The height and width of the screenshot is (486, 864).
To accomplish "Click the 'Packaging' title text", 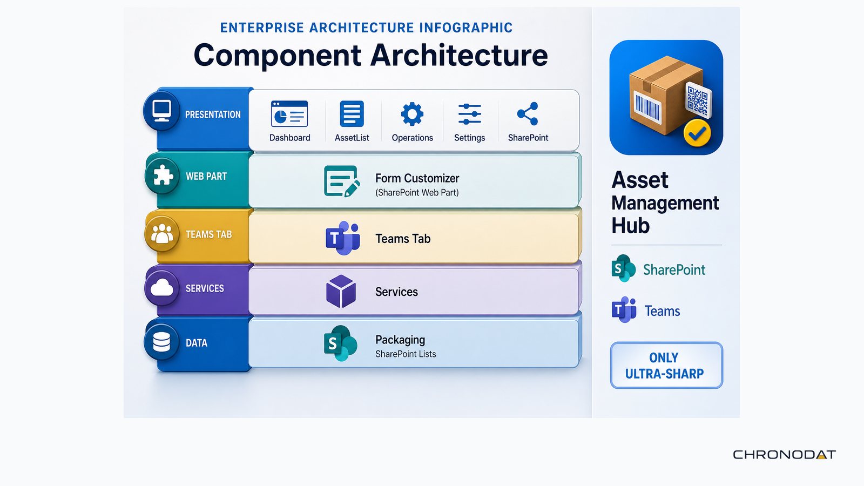I will [x=400, y=340].
